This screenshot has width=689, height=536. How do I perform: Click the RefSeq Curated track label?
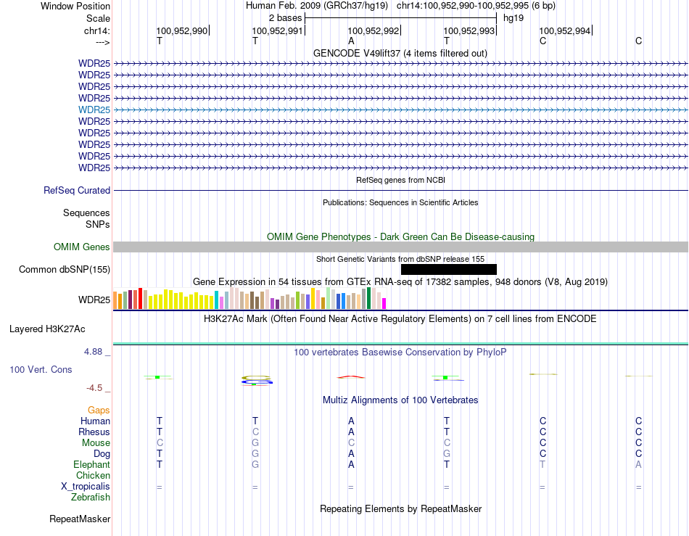point(77,190)
